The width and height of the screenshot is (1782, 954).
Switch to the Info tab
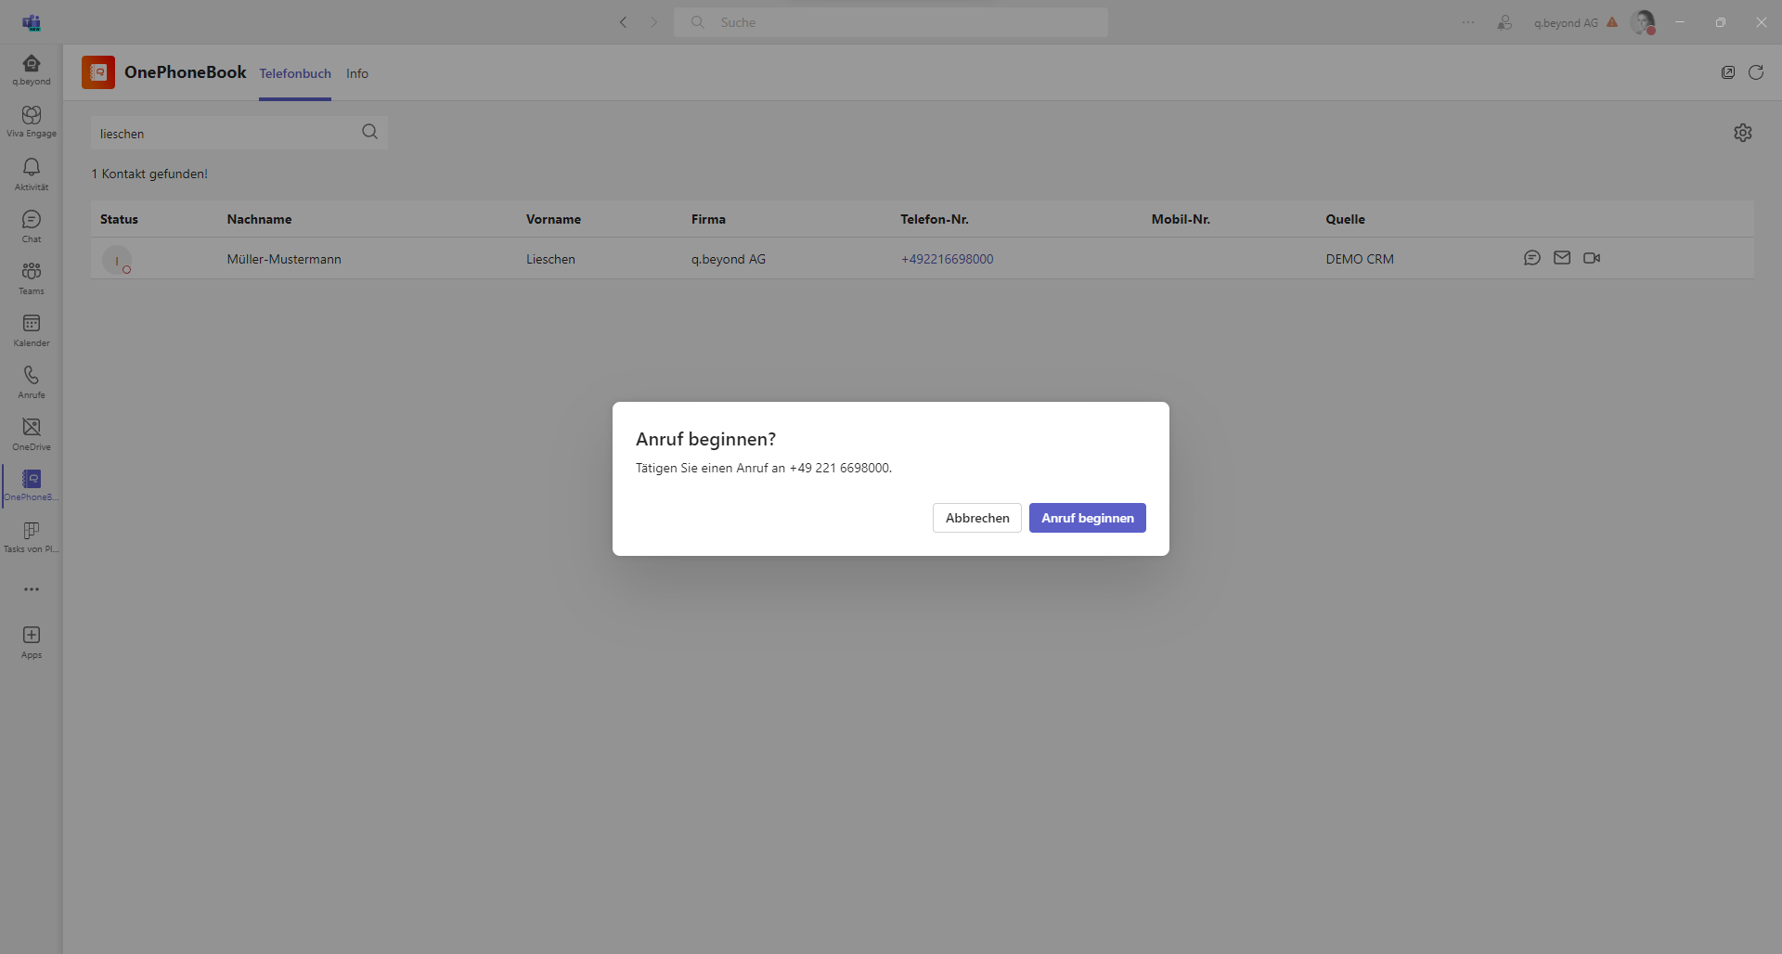pos(357,73)
